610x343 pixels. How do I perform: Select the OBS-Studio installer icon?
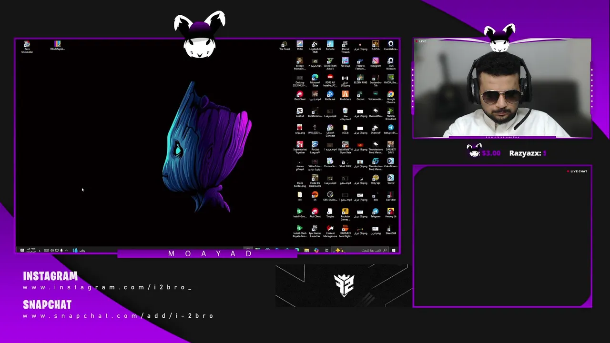(330, 196)
